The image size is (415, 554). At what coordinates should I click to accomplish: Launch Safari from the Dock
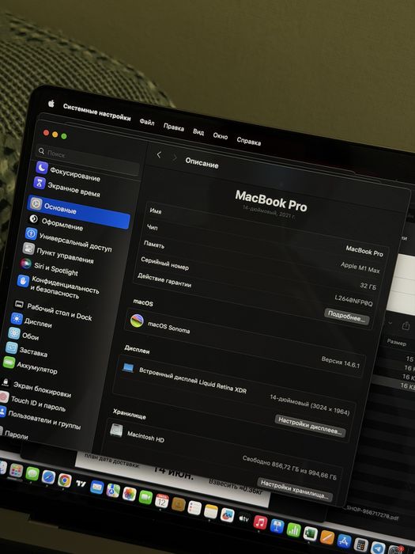[x=48, y=477]
